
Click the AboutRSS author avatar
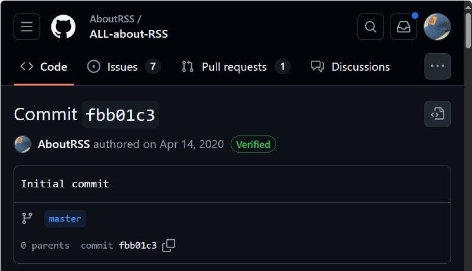click(22, 144)
